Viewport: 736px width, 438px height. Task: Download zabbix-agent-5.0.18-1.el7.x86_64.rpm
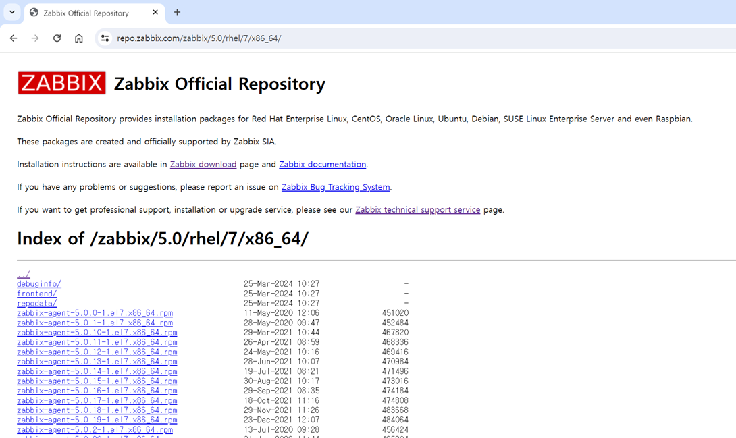point(97,410)
